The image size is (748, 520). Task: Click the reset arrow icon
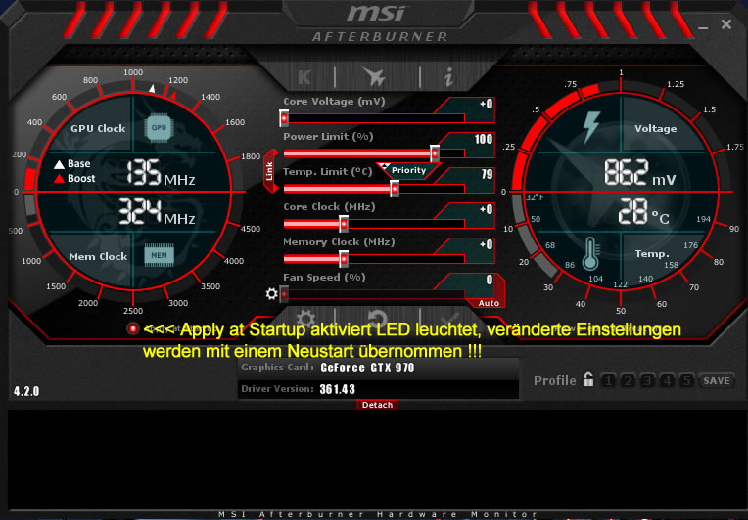(377, 318)
